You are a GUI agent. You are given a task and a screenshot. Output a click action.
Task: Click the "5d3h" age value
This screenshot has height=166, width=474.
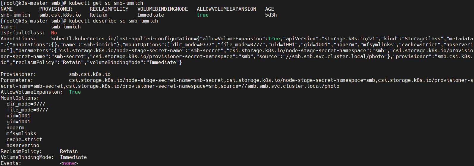[x=271, y=15]
